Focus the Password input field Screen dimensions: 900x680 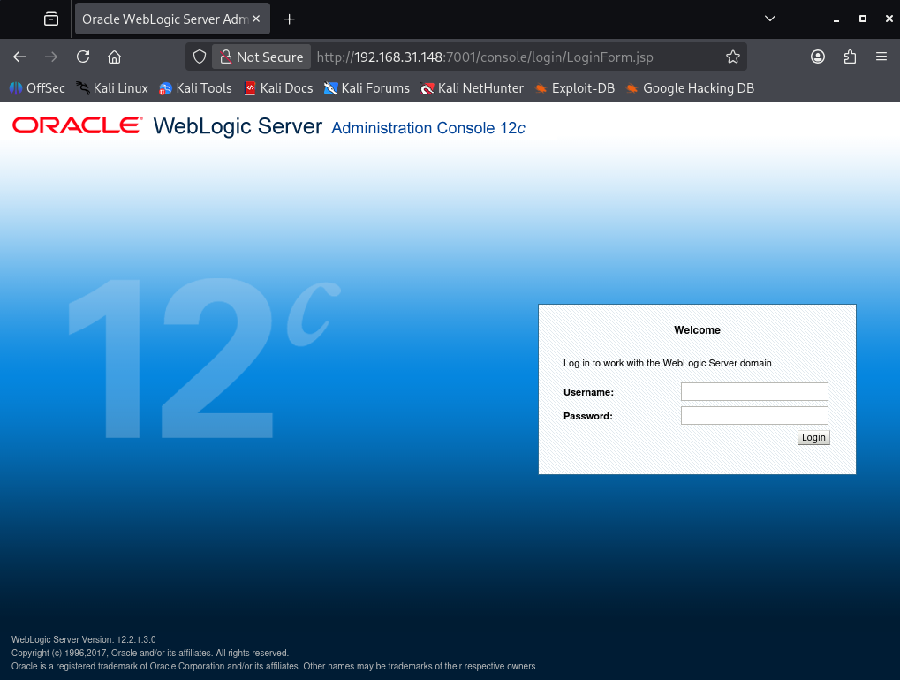(754, 416)
